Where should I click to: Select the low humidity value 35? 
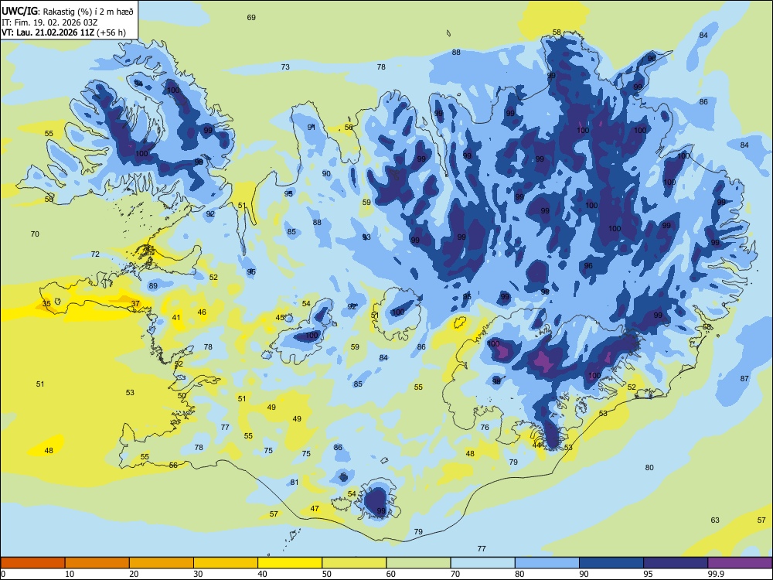[x=46, y=304]
